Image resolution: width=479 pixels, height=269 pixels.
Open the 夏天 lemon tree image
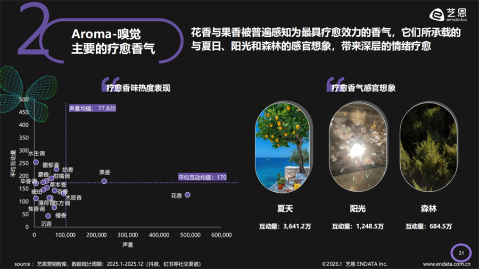[x=282, y=147]
